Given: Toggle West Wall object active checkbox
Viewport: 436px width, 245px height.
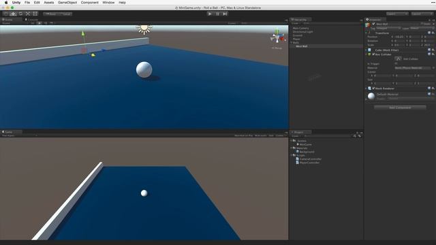Looking at the screenshot, I should [373, 24].
